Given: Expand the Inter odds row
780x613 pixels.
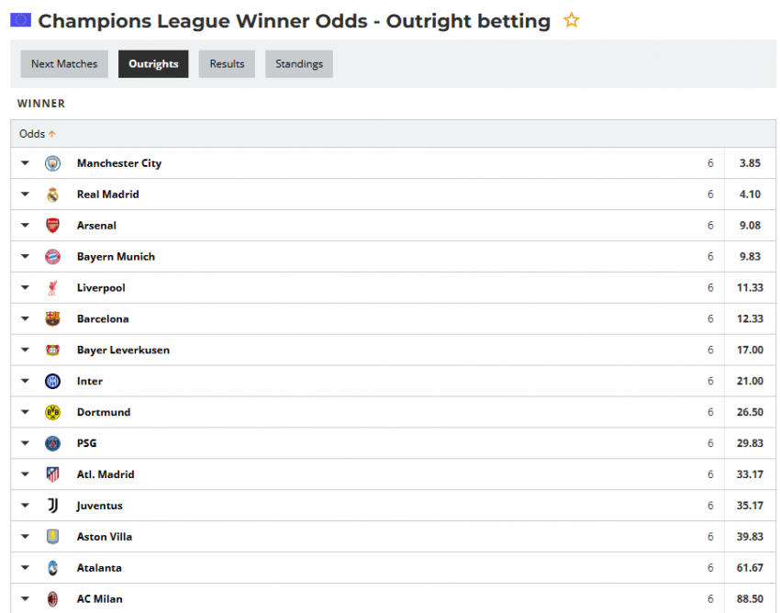Looking at the screenshot, I should [25, 382].
